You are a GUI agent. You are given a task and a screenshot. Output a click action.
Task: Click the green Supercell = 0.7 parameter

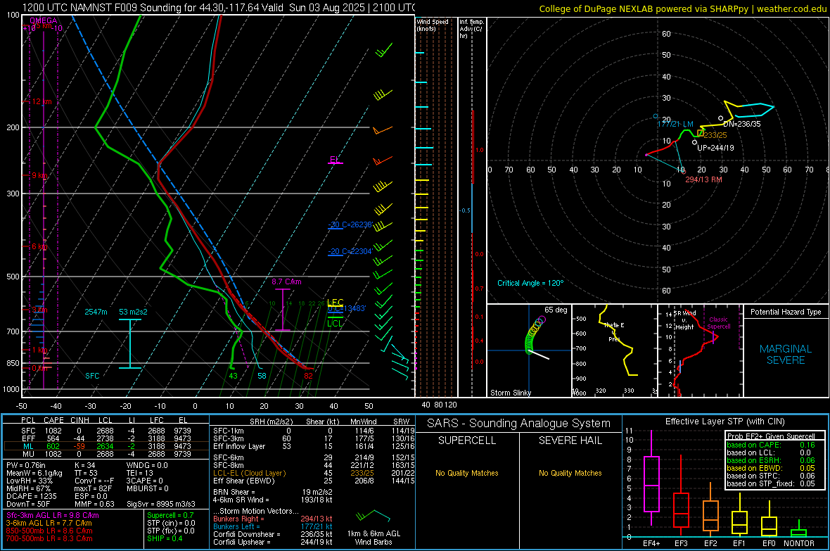click(x=170, y=515)
